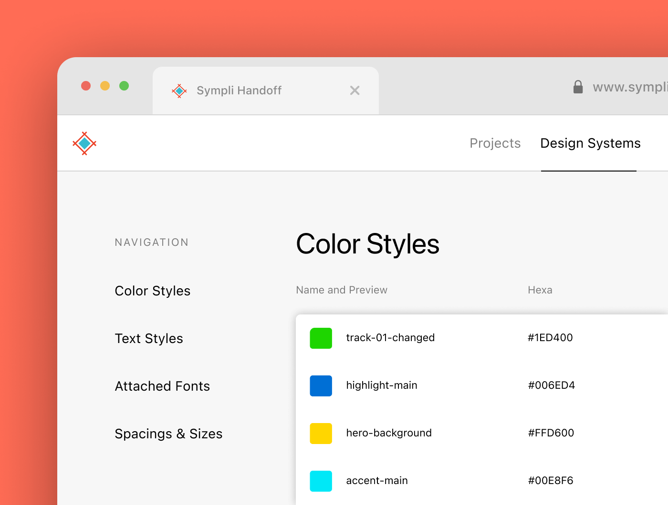Viewport: 668px width, 505px height.
Task: Select the accent-main style name
Action: coord(377,481)
